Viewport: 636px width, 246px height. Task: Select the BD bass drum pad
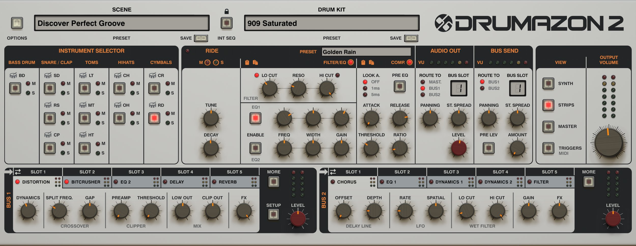[15, 88]
